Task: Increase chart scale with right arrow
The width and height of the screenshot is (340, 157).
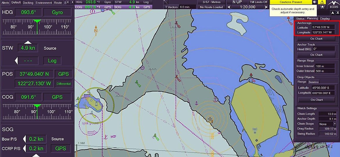Action: (266, 7)
